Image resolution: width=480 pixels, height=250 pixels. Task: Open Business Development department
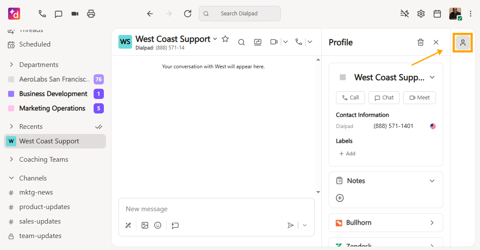(x=53, y=94)
